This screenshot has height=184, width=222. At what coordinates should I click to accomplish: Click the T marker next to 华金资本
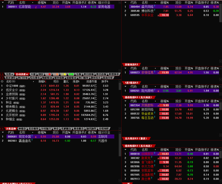coord(155,113)
